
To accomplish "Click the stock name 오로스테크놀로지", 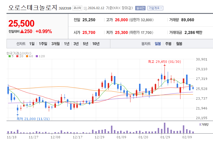I will point(33,8).
